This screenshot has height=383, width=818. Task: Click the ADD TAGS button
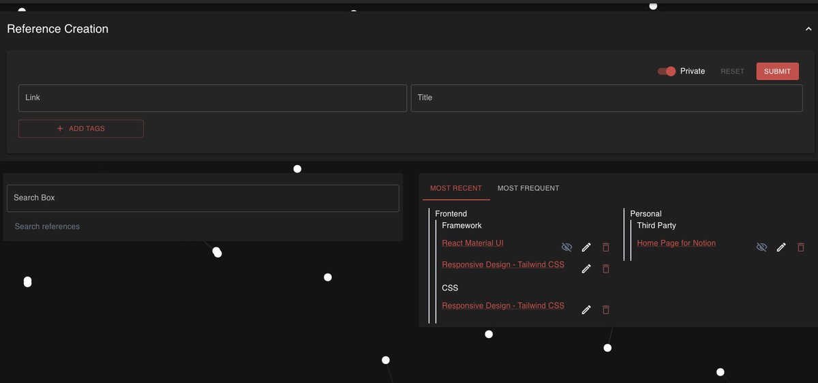click(81, 129)
